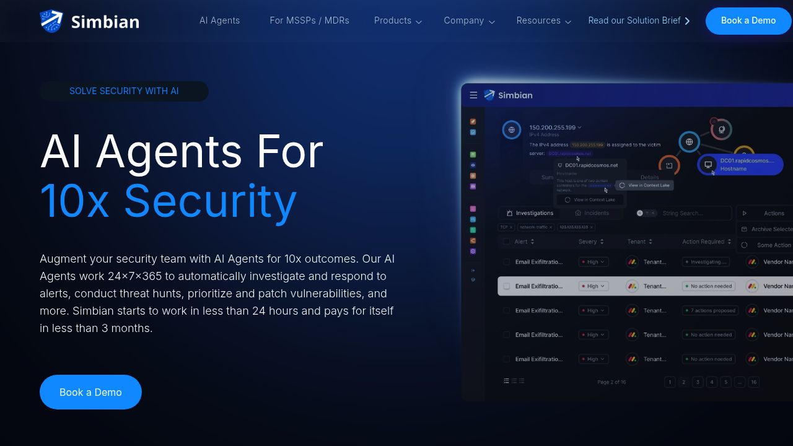Go to page 3 in pagination

[698, 382]
